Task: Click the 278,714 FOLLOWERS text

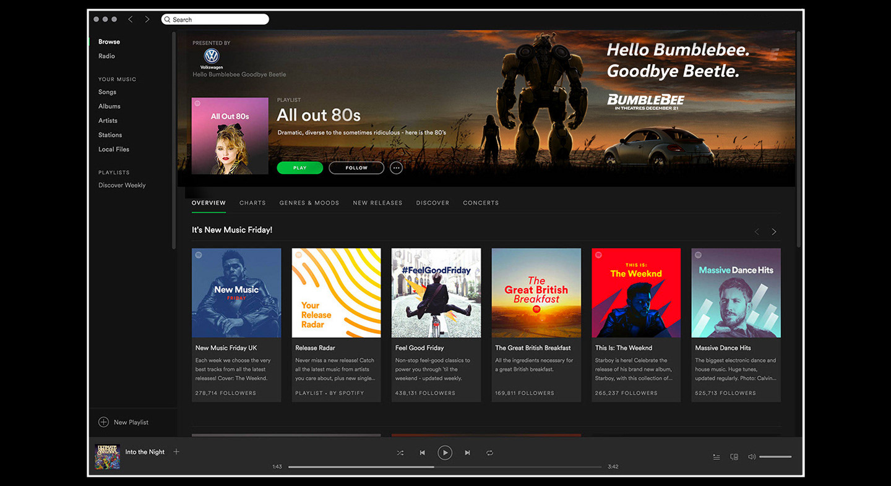Action: pyautogui.click(x=225, y=393)
